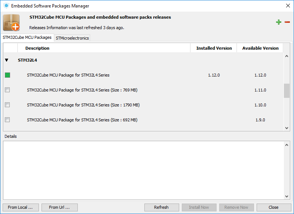Image resolution: width=294 pixels, height=214 pixels.
Task: Click the green plus expand-all icon
Action: pyautogui.click(x=279, y=22)
